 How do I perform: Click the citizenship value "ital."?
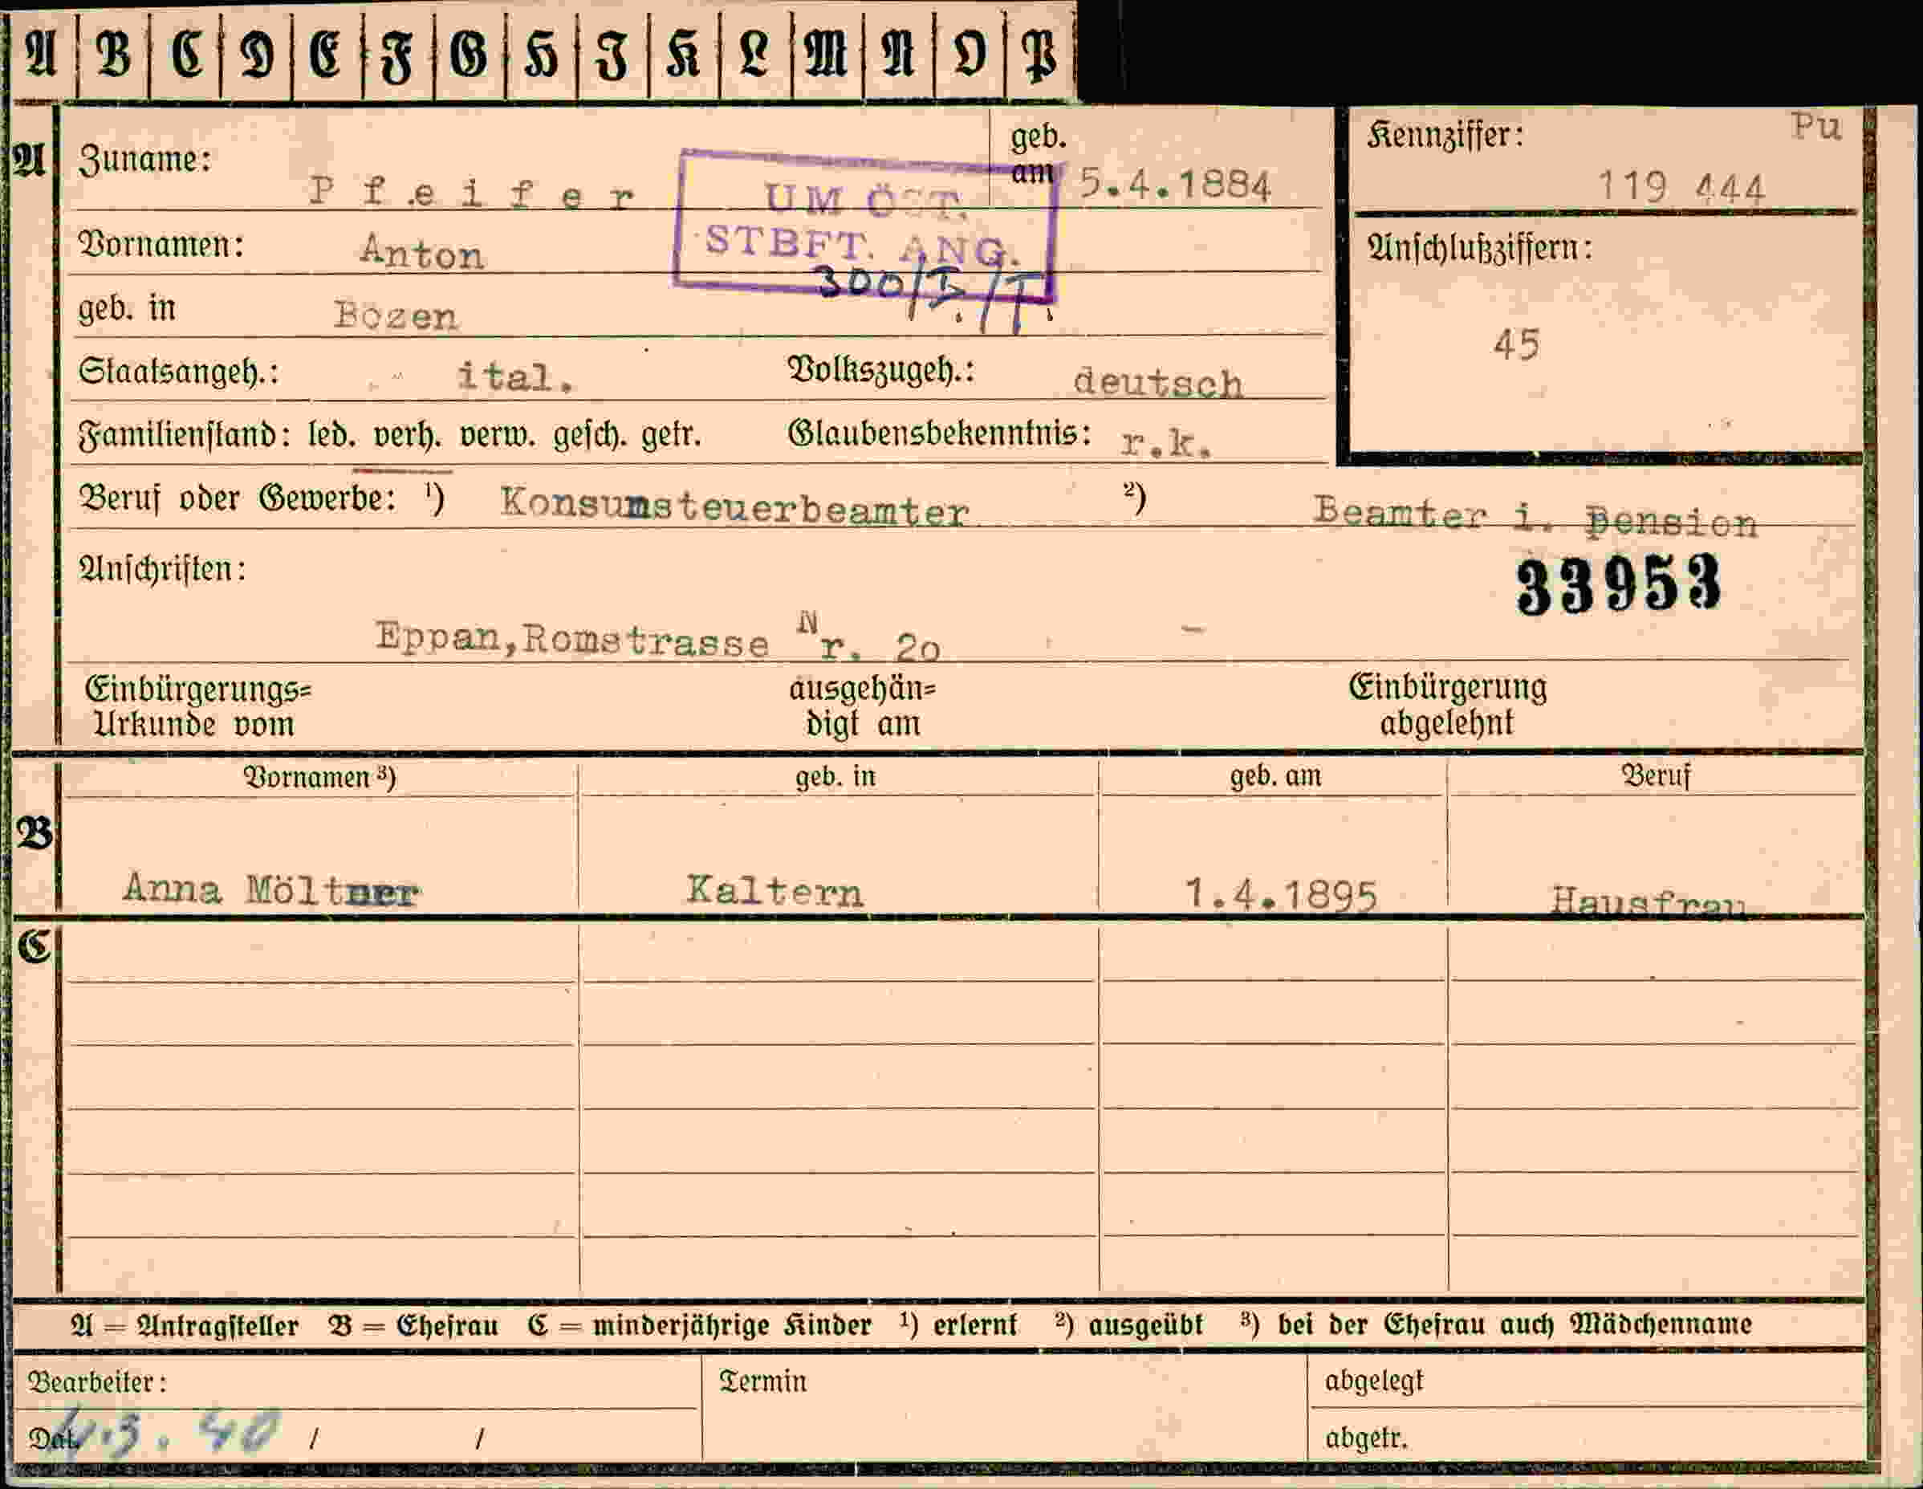(516, 377)
